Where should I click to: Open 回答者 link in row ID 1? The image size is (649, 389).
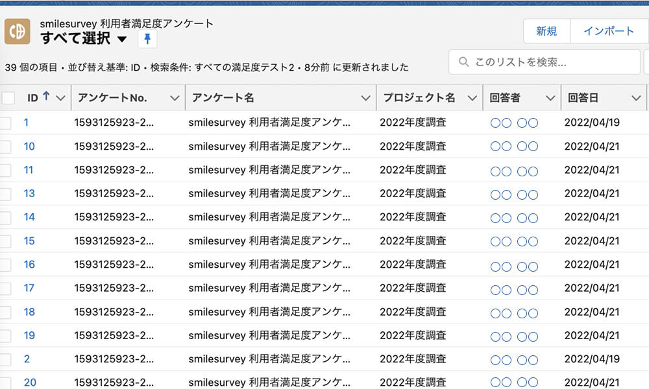point(514,123)
